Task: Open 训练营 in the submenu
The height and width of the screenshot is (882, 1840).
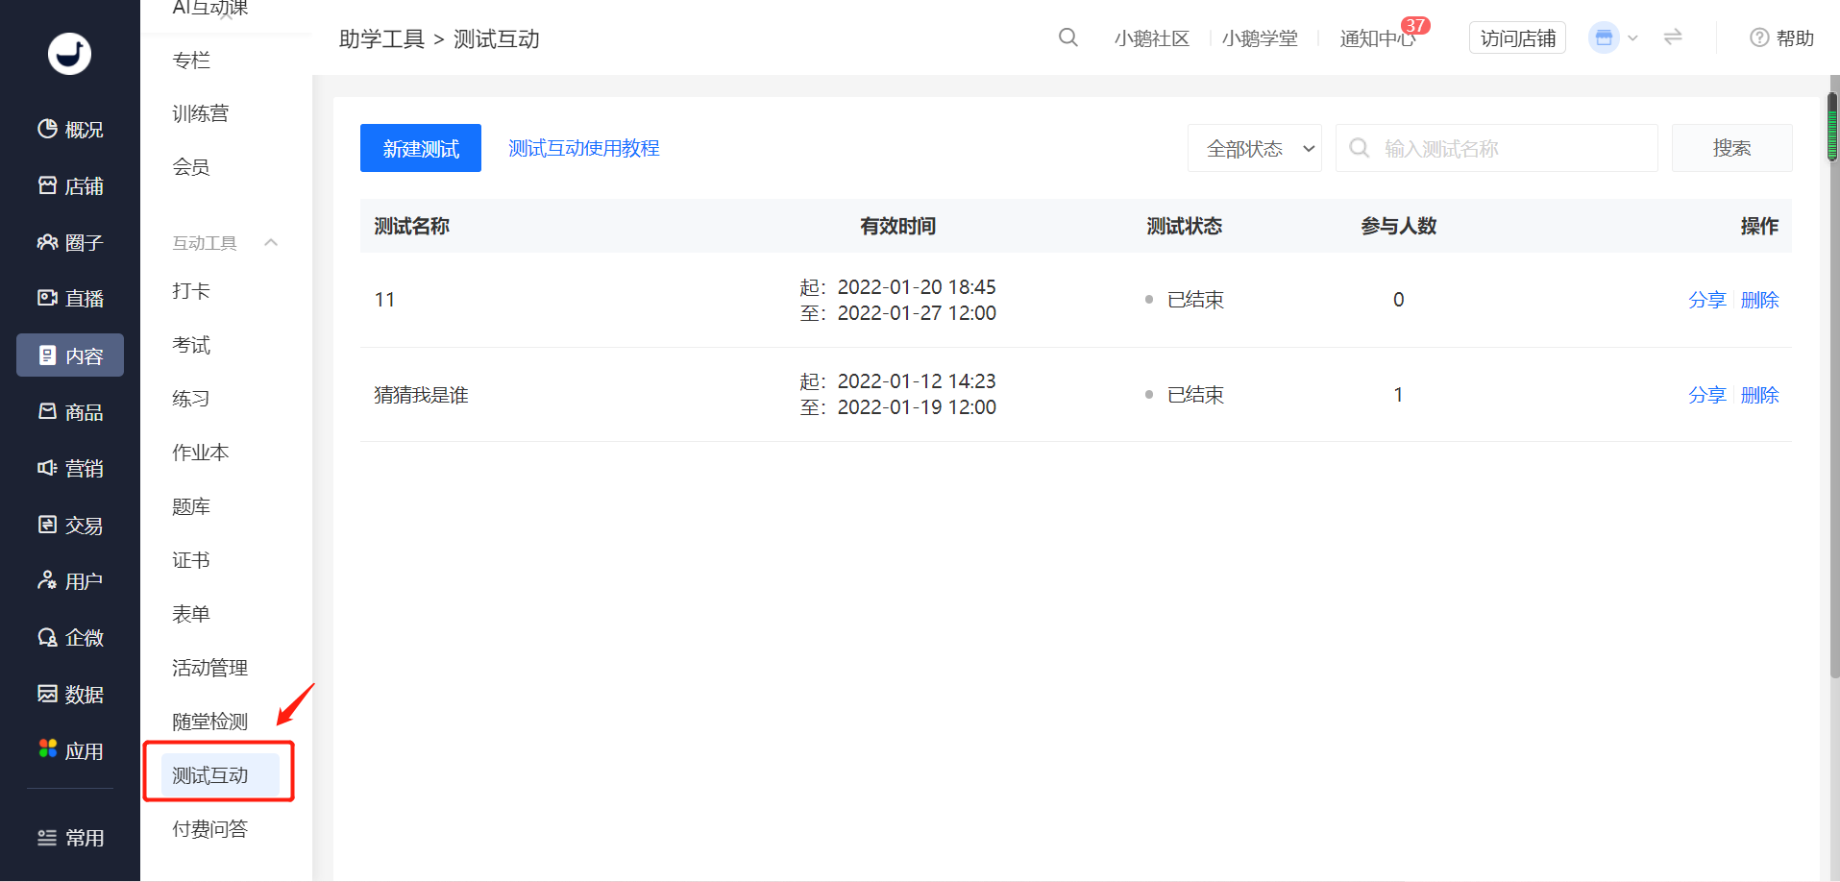Action: click(x=201, y=113)
